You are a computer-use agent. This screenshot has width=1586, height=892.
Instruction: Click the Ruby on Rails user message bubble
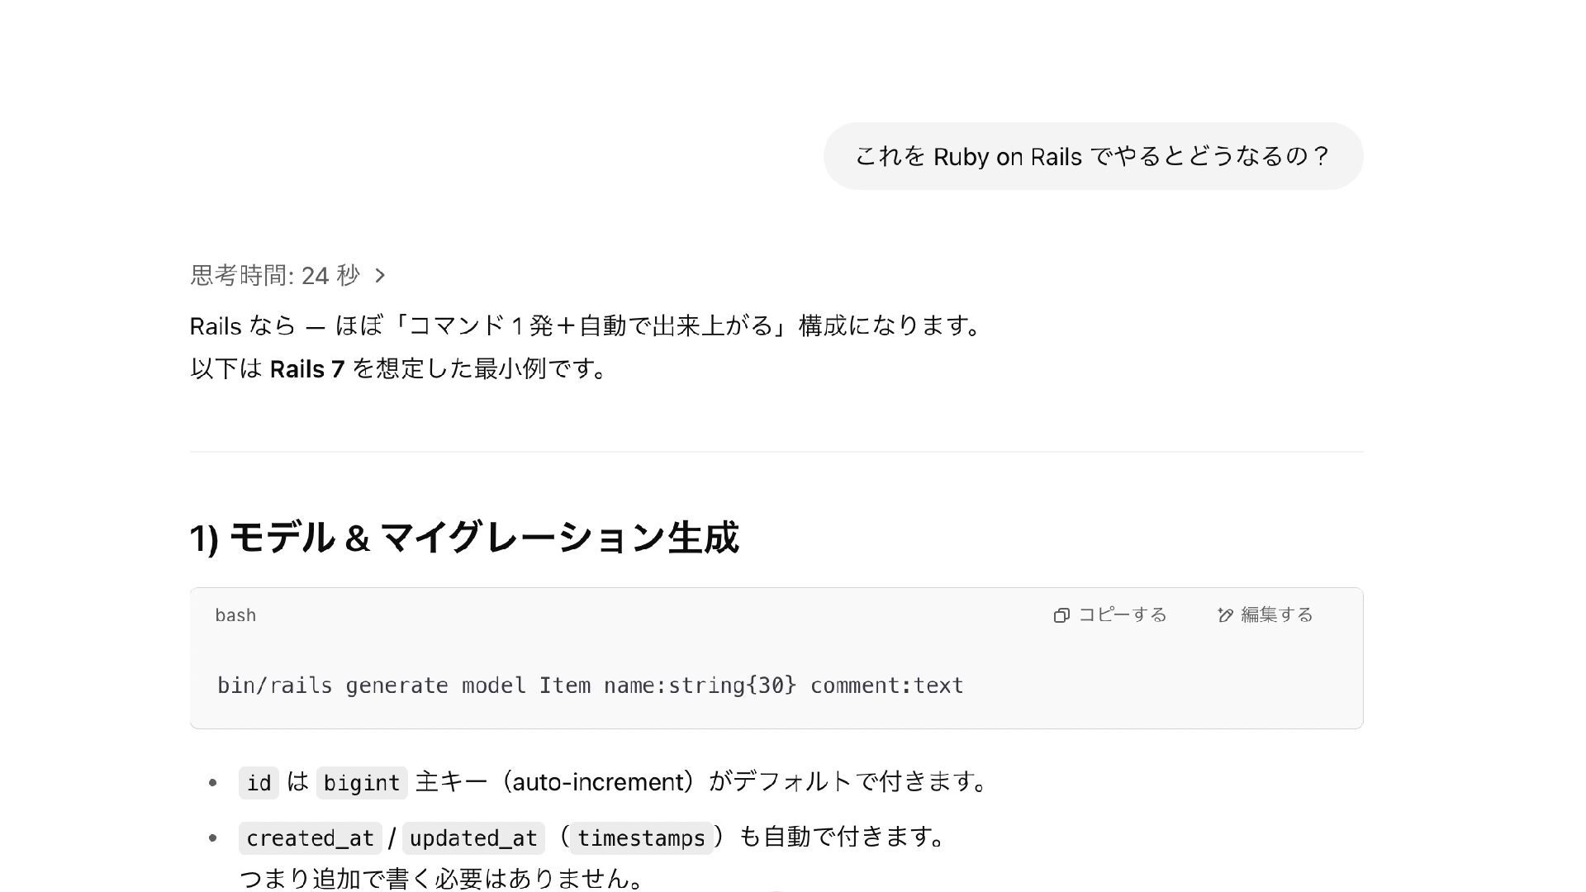pyautogui.click(x=1092, y=156)
